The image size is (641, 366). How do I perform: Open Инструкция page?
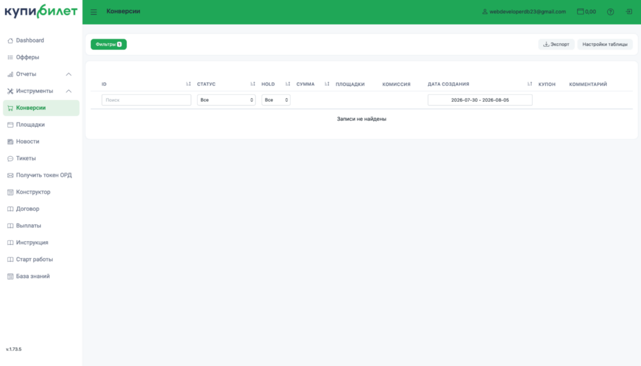[x=41, y=242]
